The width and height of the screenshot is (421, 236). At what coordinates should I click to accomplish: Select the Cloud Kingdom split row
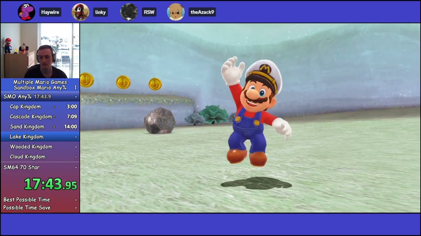(x=40, y=157)
